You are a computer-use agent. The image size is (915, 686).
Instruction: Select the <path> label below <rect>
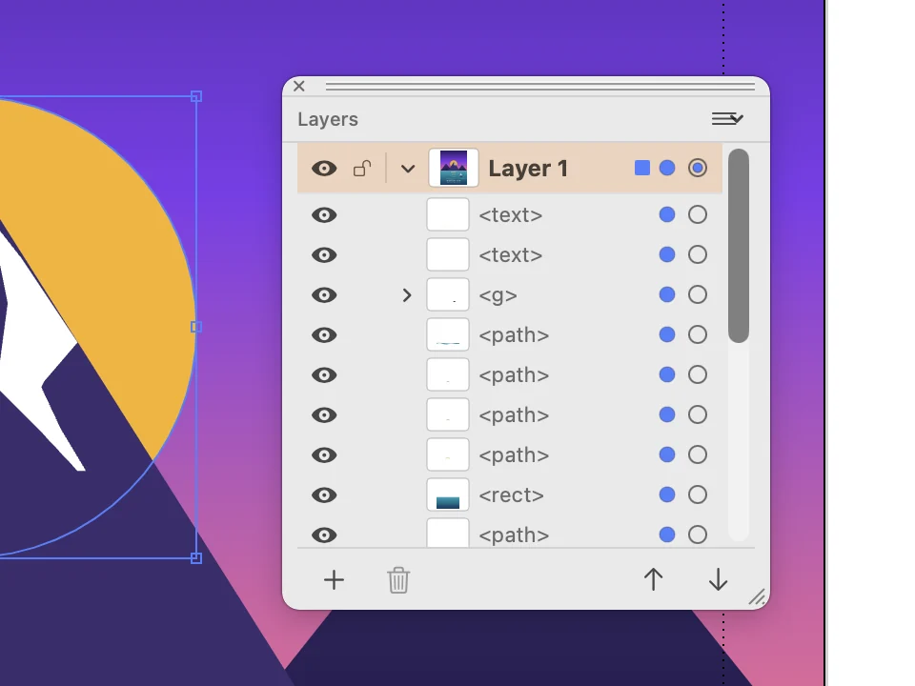click(x=514, y=535)
